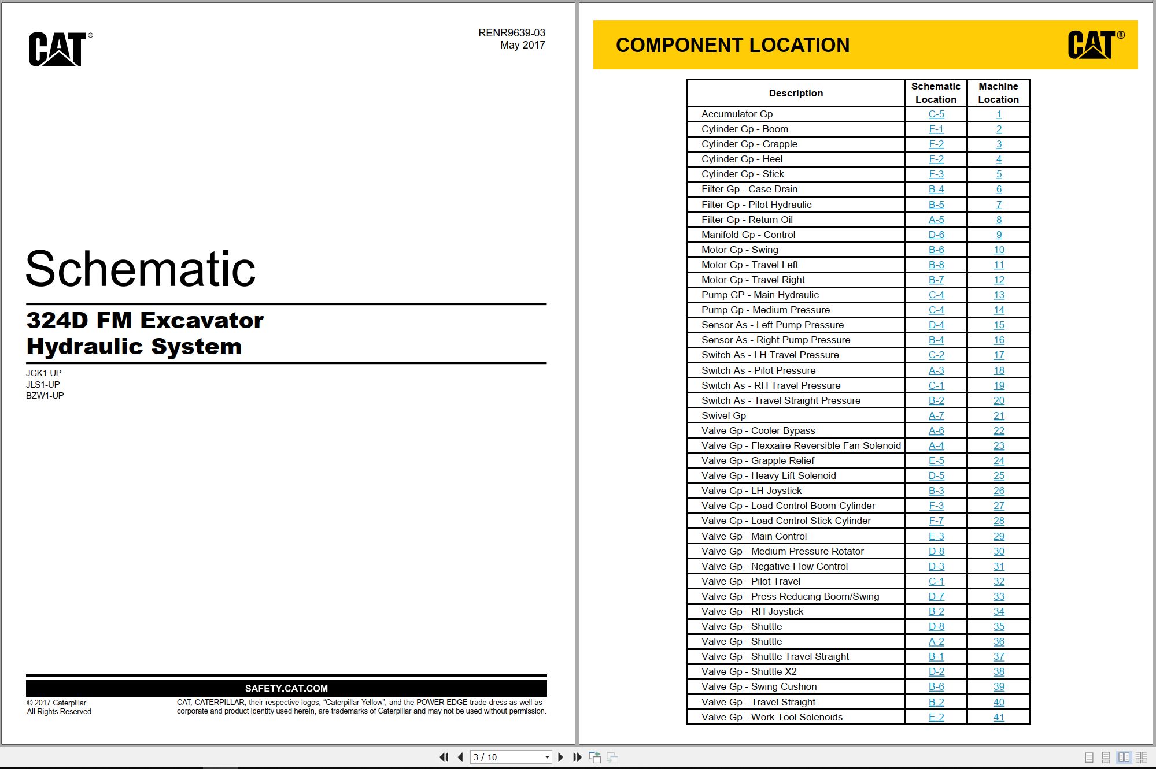Switch to continuous page view
The width and height of the screenshot is (1156, 769).
(x=1106, y=757)
